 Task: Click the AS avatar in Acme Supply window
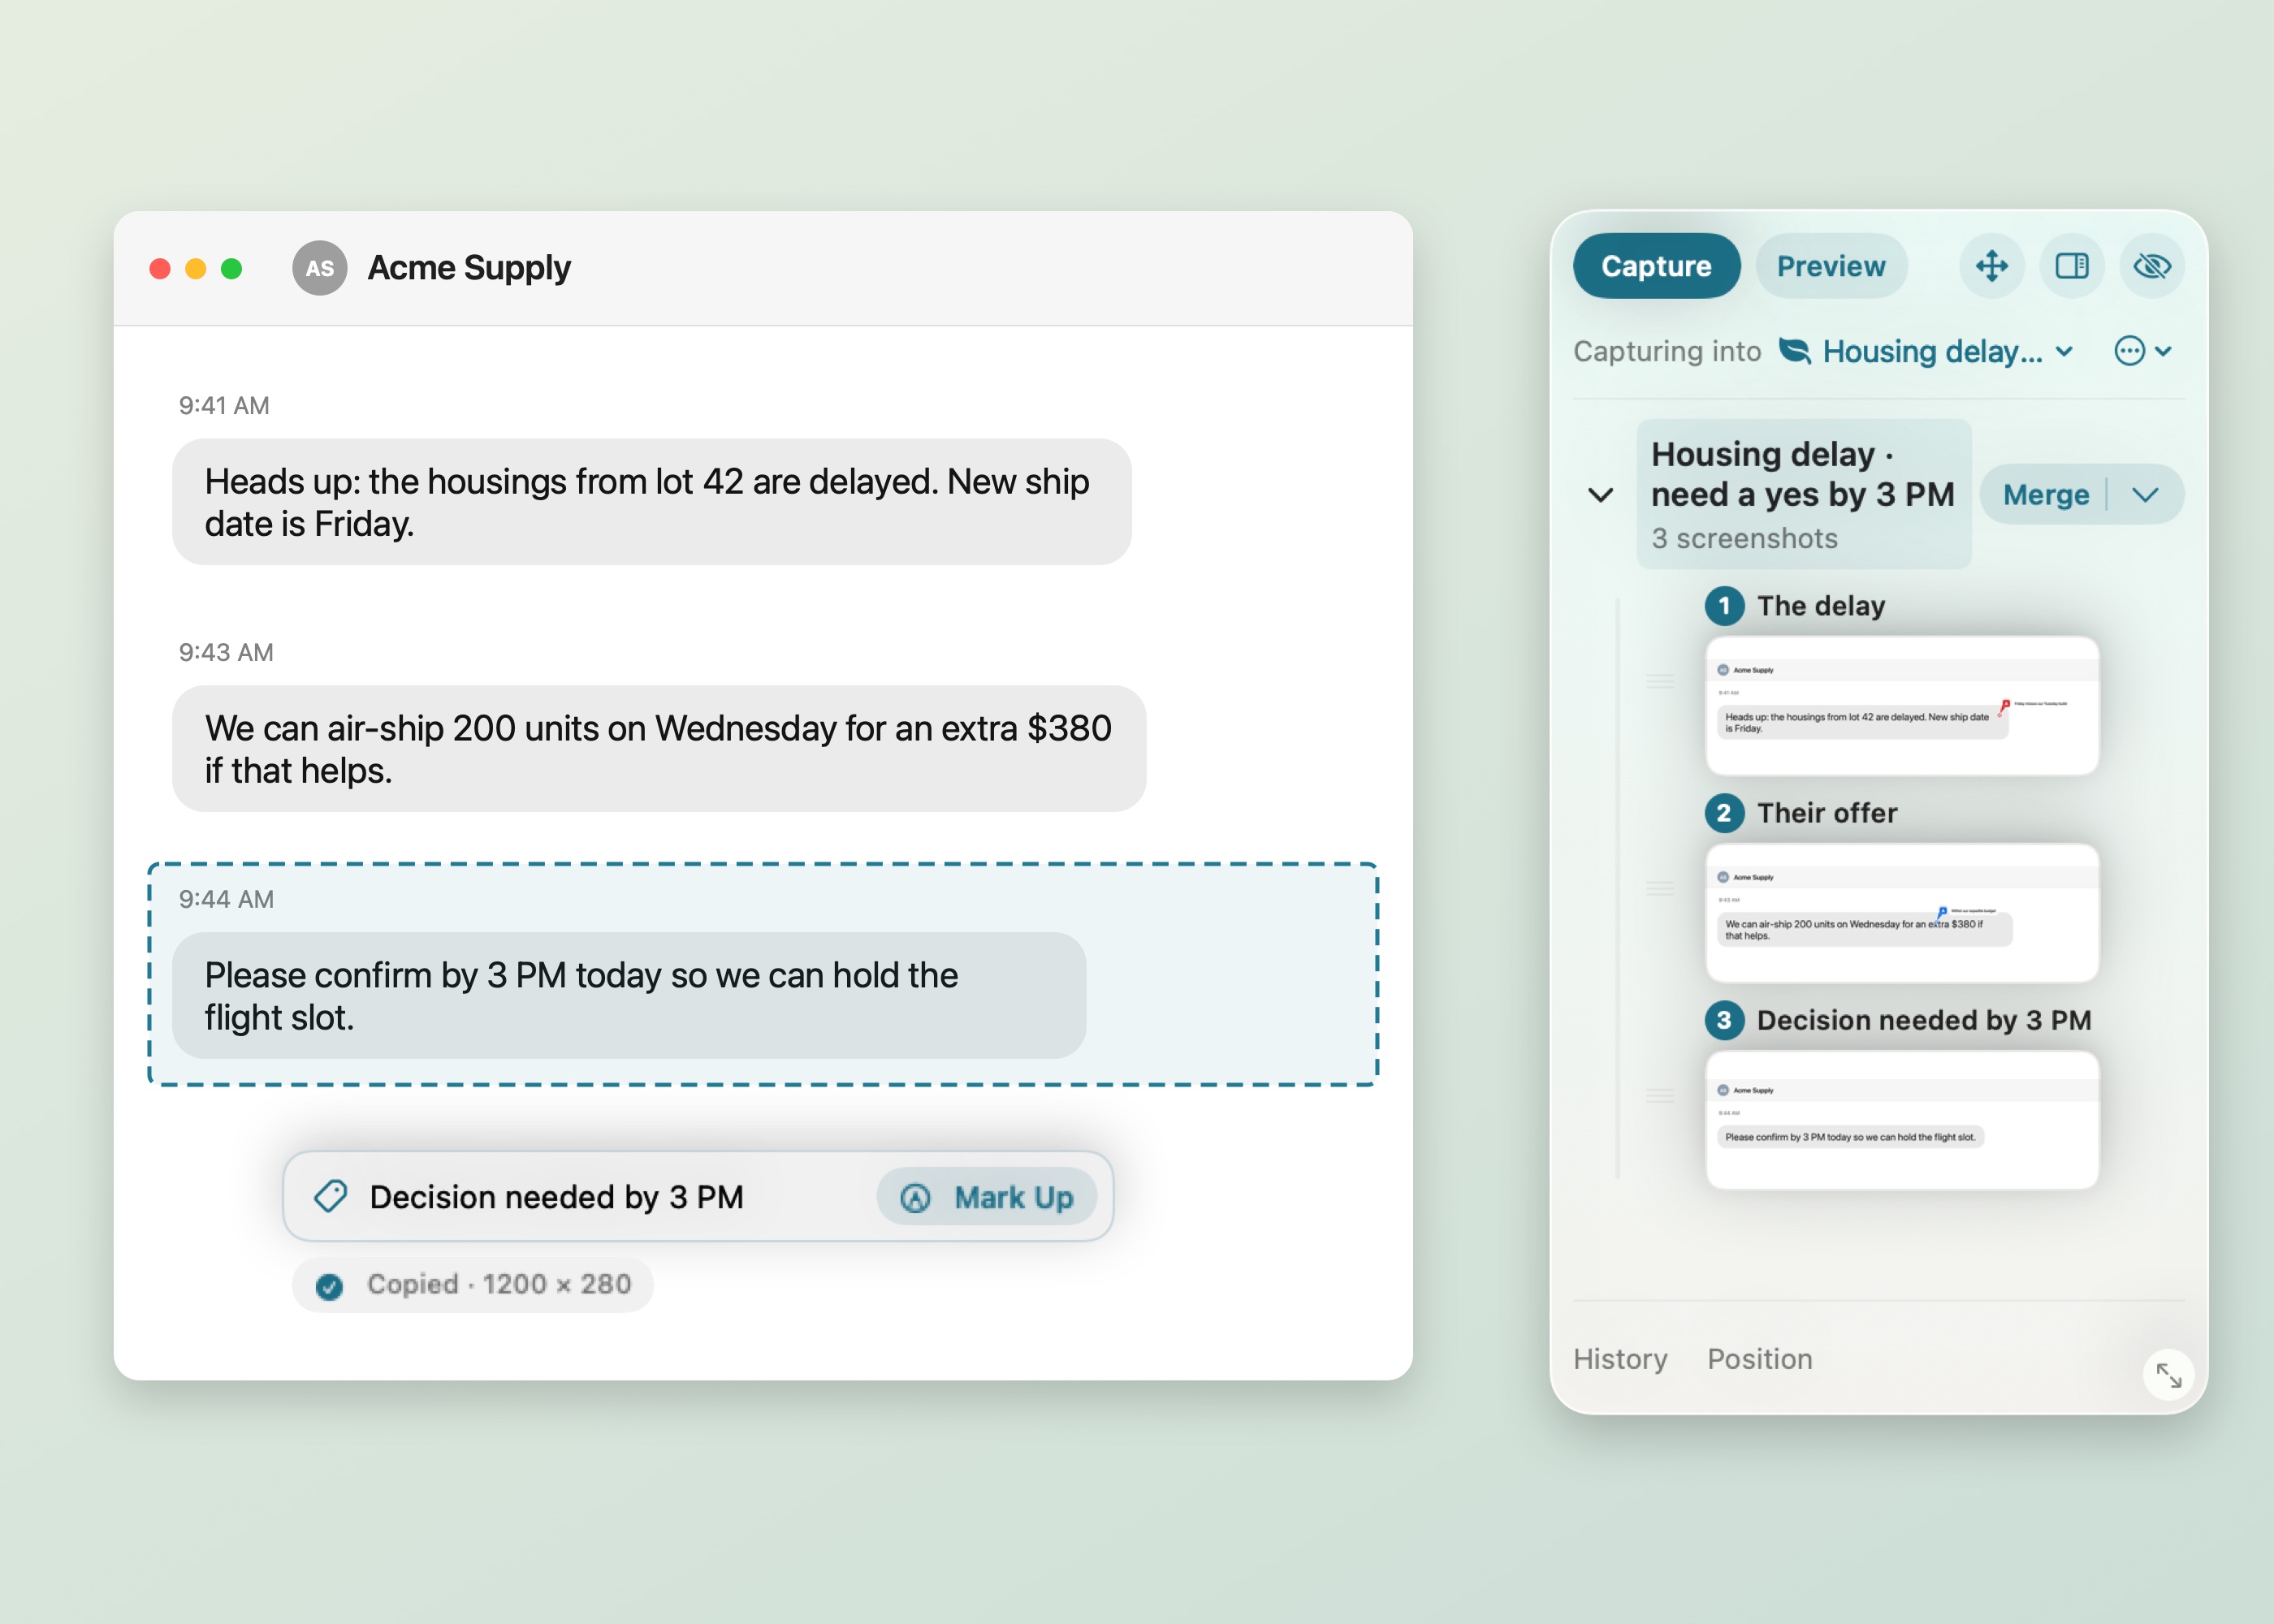click(320, 268)
